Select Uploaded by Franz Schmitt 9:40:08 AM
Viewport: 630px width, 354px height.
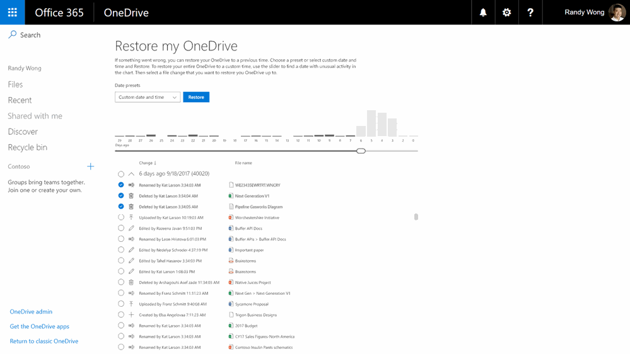(121, 304)
